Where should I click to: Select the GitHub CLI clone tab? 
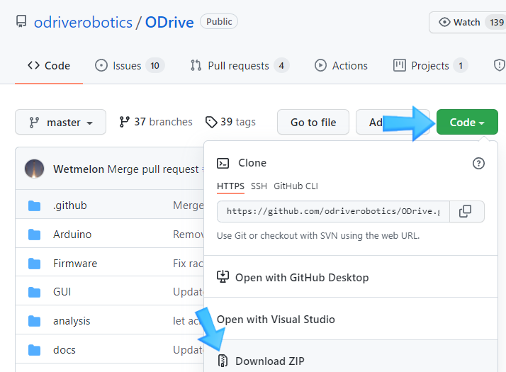tap(296, 186)
